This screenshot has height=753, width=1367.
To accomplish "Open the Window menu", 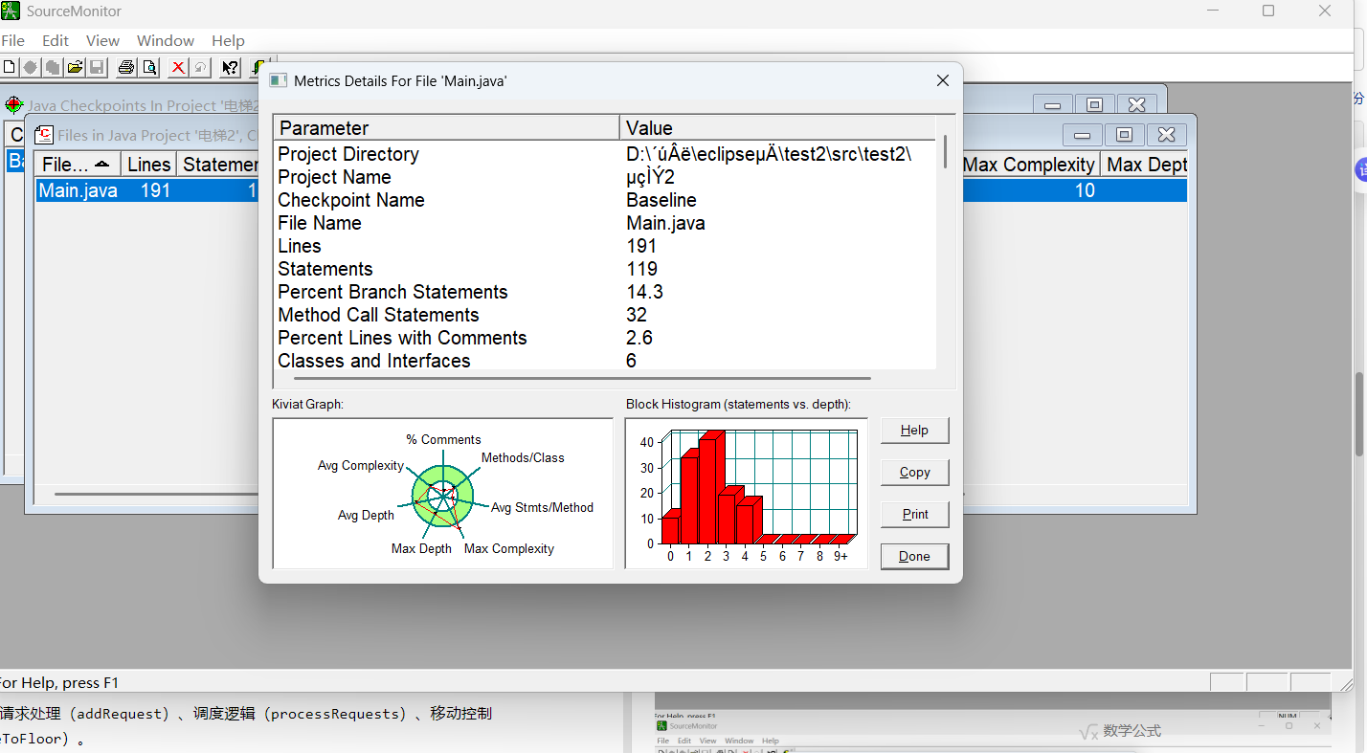I will coord(166,40).
